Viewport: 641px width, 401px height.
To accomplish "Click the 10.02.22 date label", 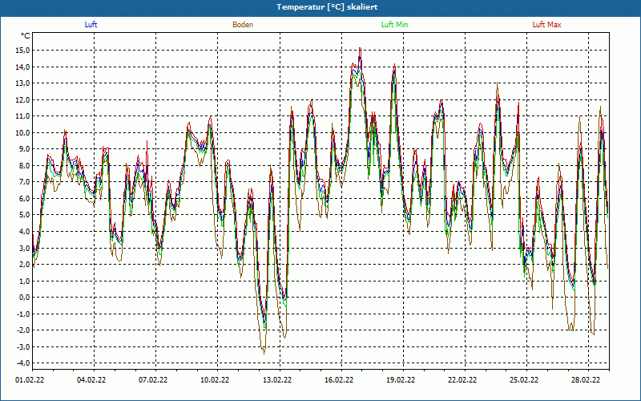I will (215, 380).
